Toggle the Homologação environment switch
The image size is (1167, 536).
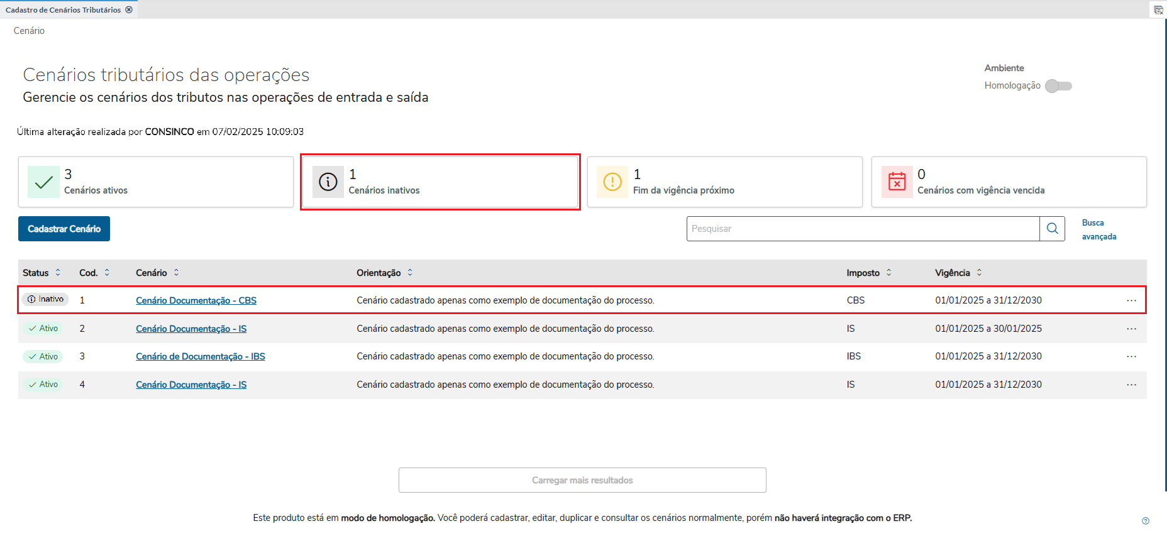pyautogui.click(x=1058, y=86)
